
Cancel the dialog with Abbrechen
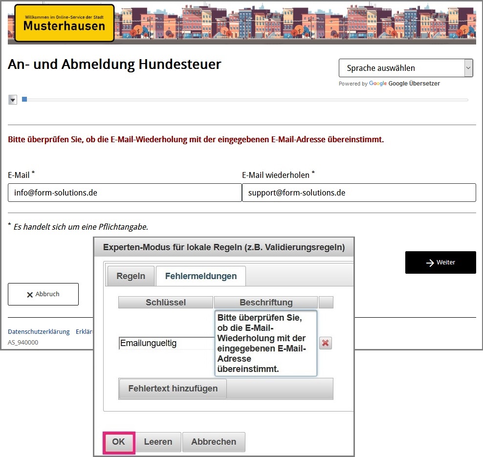tap(214, 442)
